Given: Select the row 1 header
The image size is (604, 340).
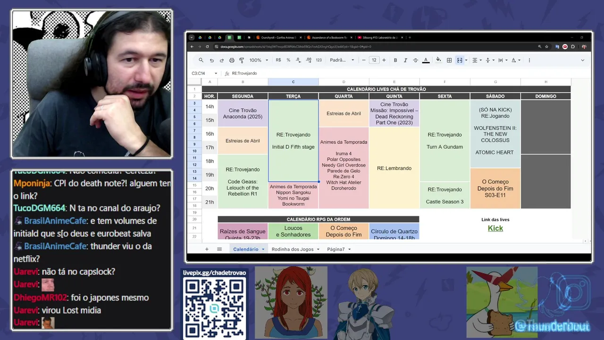Looking at the screenshot, I should [194, 89].
